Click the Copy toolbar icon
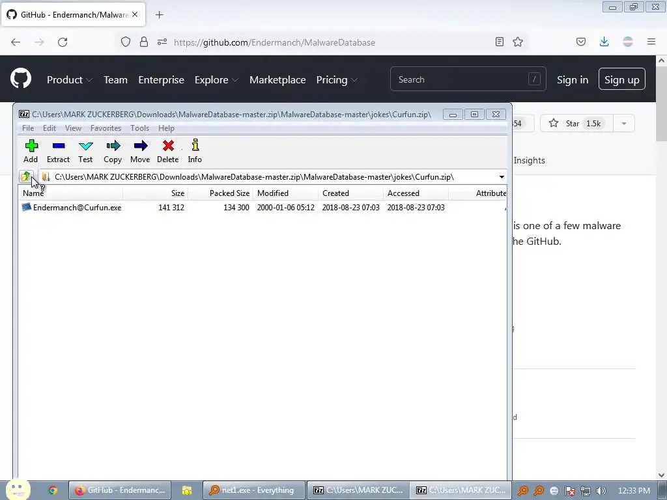 pyautogui.click(x=113, y=151)
